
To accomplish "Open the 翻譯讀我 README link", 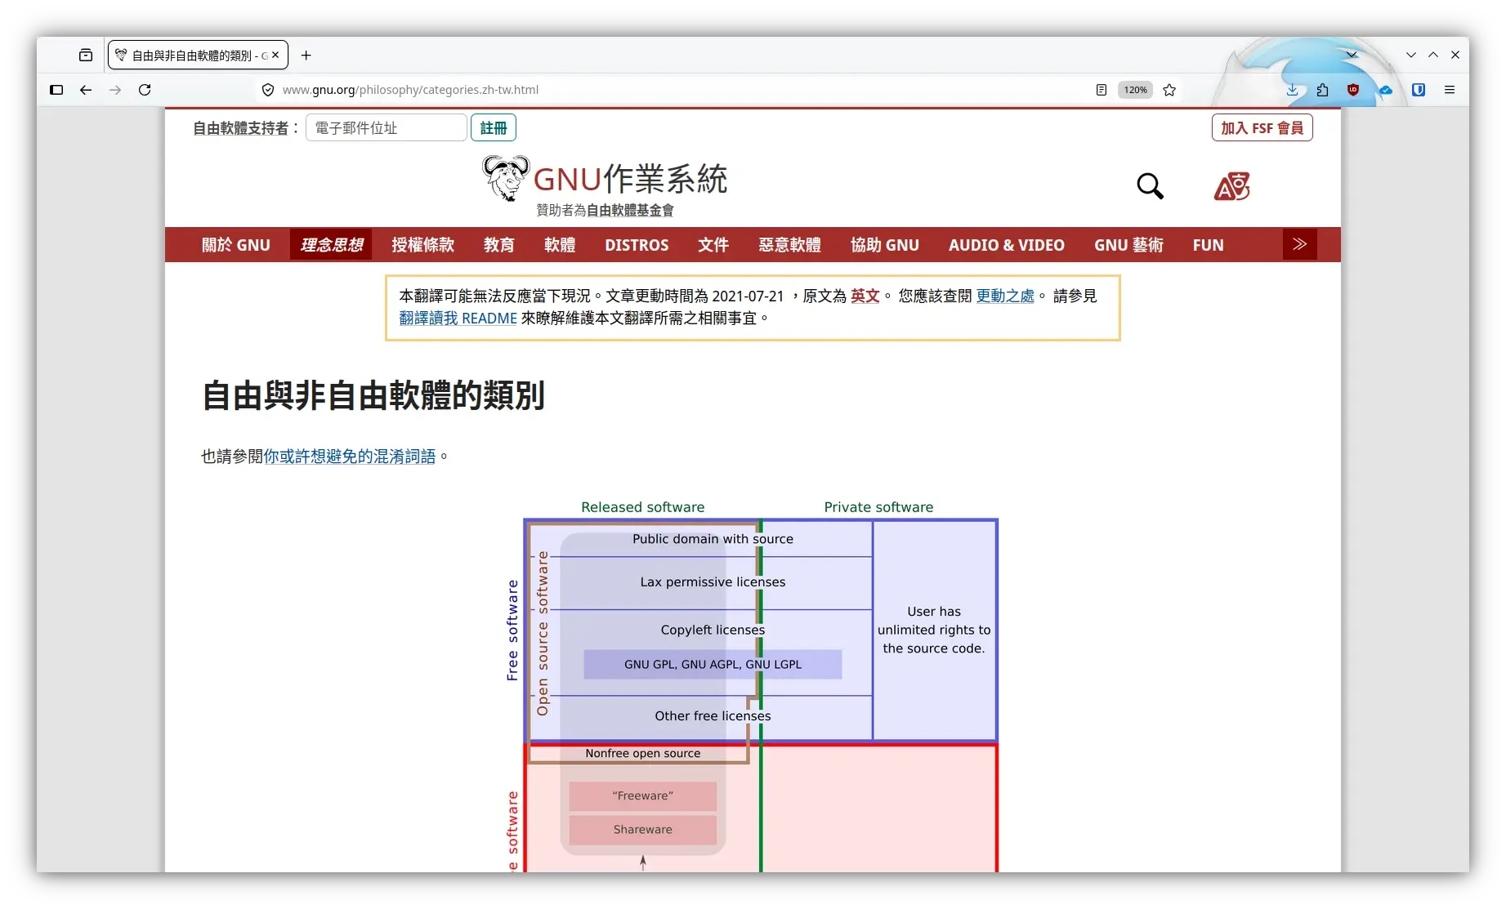I will pyautogui.click(x=458, y=319).
